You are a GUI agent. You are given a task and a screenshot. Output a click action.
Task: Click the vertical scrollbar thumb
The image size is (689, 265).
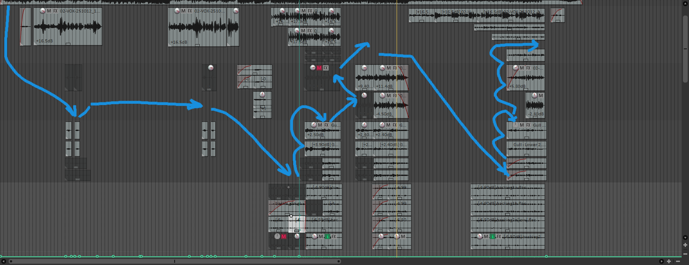point(685,48)
